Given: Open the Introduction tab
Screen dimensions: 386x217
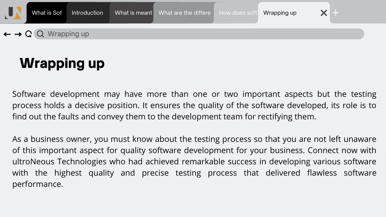Looking at the screenshot, I should 87,13.
